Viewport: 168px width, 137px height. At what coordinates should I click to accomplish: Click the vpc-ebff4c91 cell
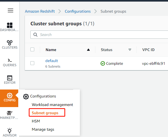pyautogui.click(x=154, y=63)
